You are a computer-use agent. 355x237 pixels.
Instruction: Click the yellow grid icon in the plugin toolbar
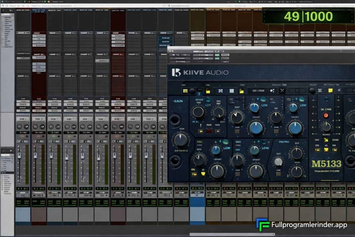(185, 91)
